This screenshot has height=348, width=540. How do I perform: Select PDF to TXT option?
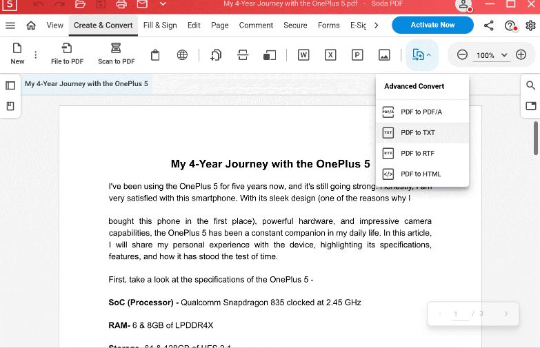click(422, 133)
